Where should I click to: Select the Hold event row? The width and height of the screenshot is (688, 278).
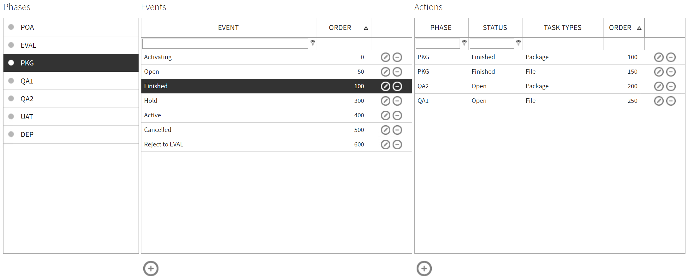point(276,101)
